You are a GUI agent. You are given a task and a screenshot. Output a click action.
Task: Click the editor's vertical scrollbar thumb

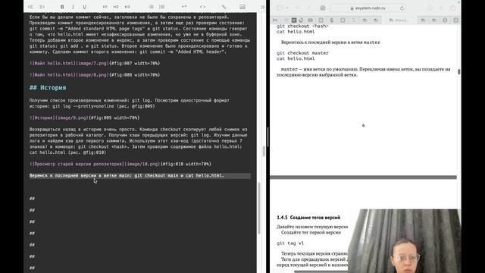[258, 208]
